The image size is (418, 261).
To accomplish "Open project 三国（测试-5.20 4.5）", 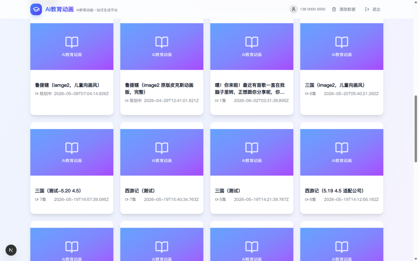I will pyautogui.click(x=72, y=168).
